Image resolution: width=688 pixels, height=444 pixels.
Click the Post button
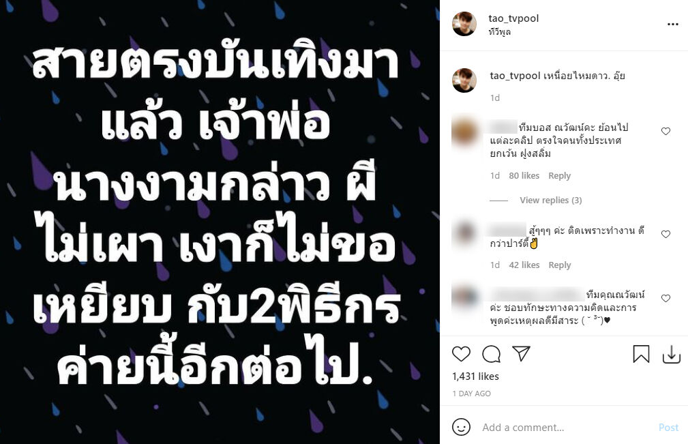tap(668, 428)
